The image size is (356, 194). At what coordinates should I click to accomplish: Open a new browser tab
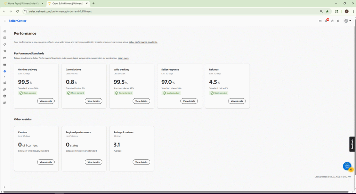coord(93,3)
